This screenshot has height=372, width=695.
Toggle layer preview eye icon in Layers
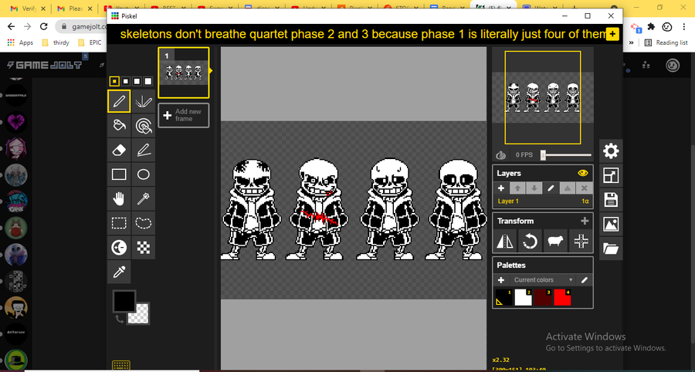[583, 173]
